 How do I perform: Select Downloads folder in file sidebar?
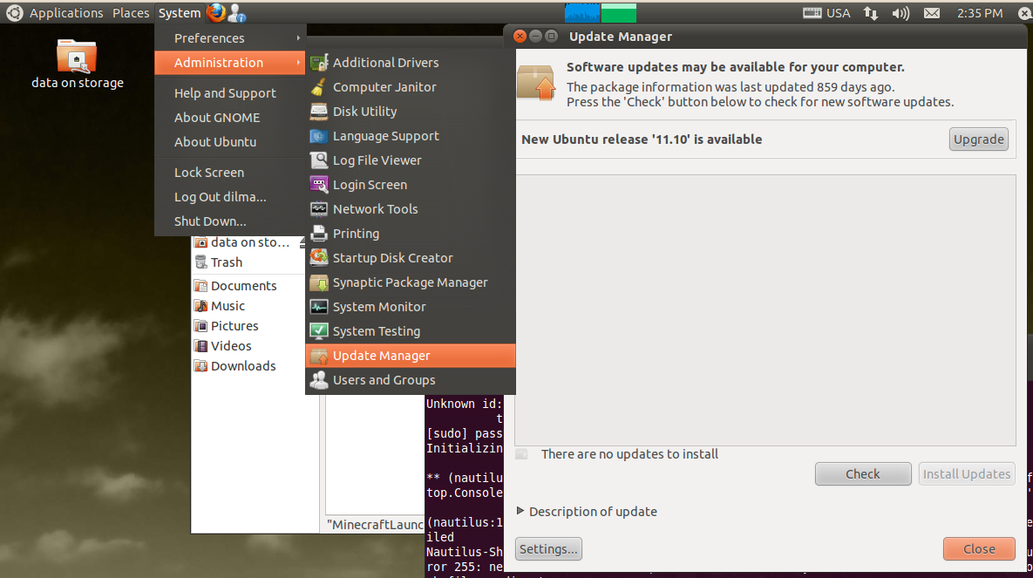242,366
